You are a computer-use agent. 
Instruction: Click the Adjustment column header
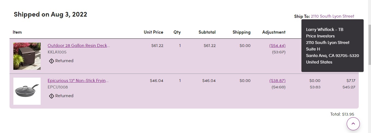tap(274, 32)
